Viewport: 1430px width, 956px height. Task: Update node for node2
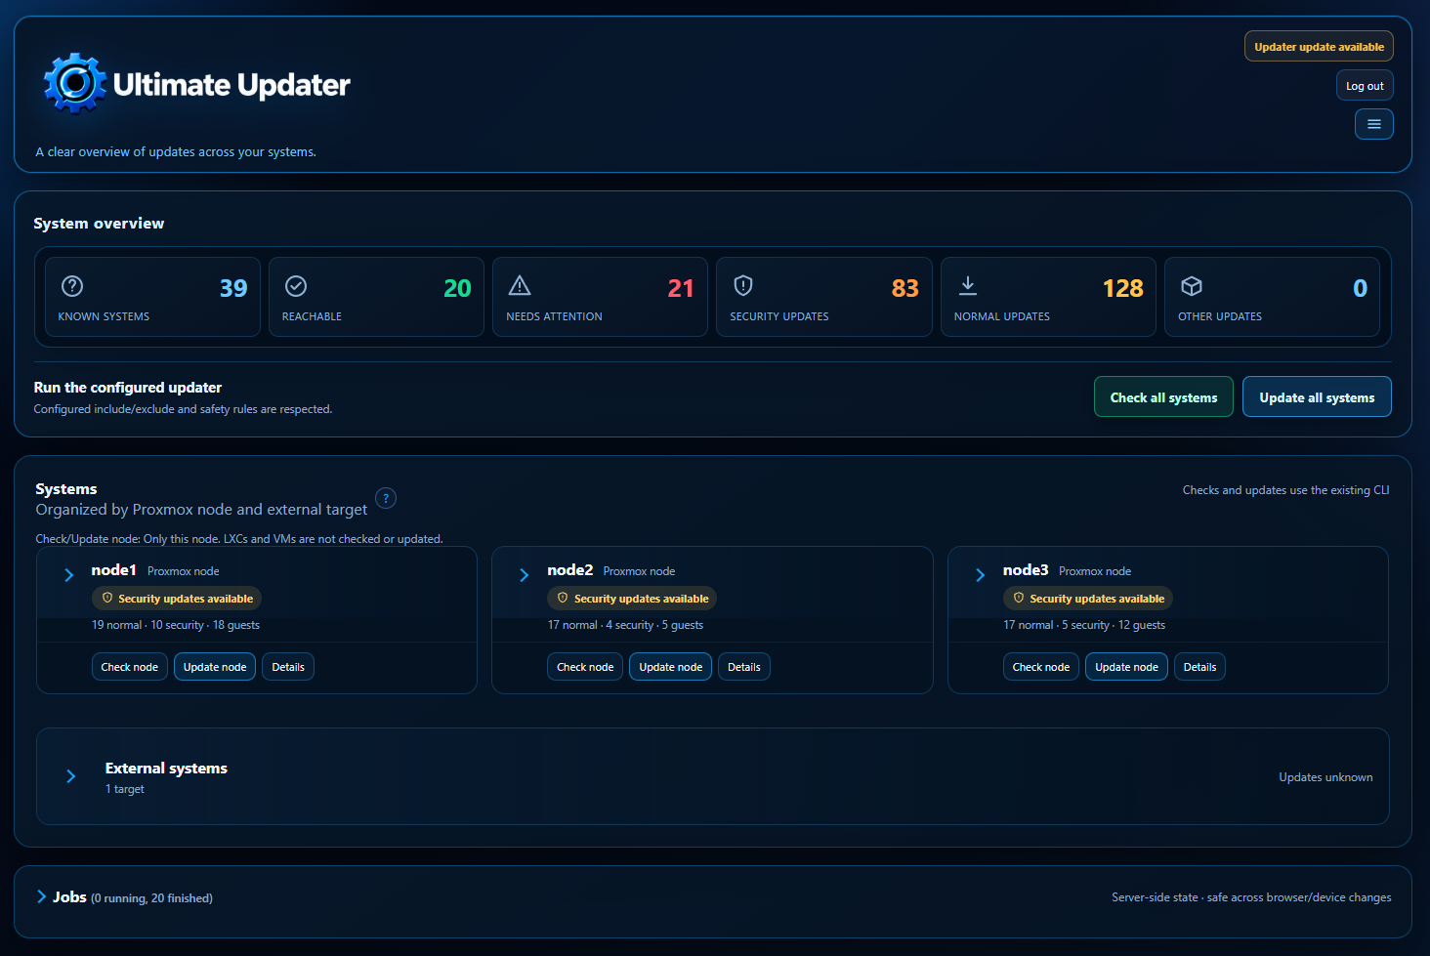coord(671,667)
